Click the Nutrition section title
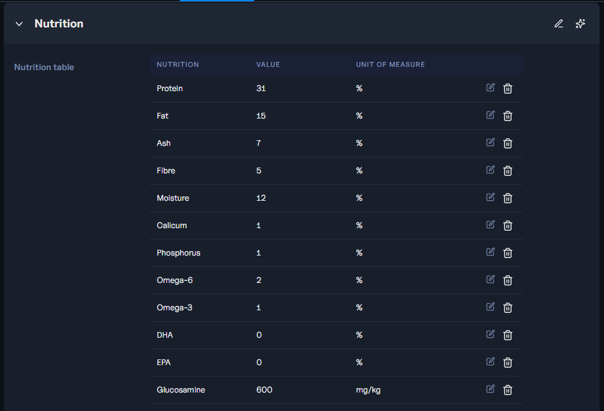This screenshot has width=604, height=411. pyautogui.click(x=59, y=24)
